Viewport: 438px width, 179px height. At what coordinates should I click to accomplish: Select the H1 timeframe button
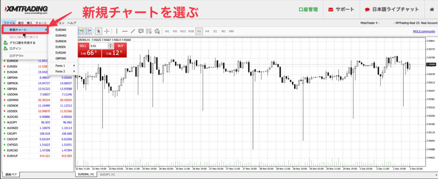[x=199, y=31]
